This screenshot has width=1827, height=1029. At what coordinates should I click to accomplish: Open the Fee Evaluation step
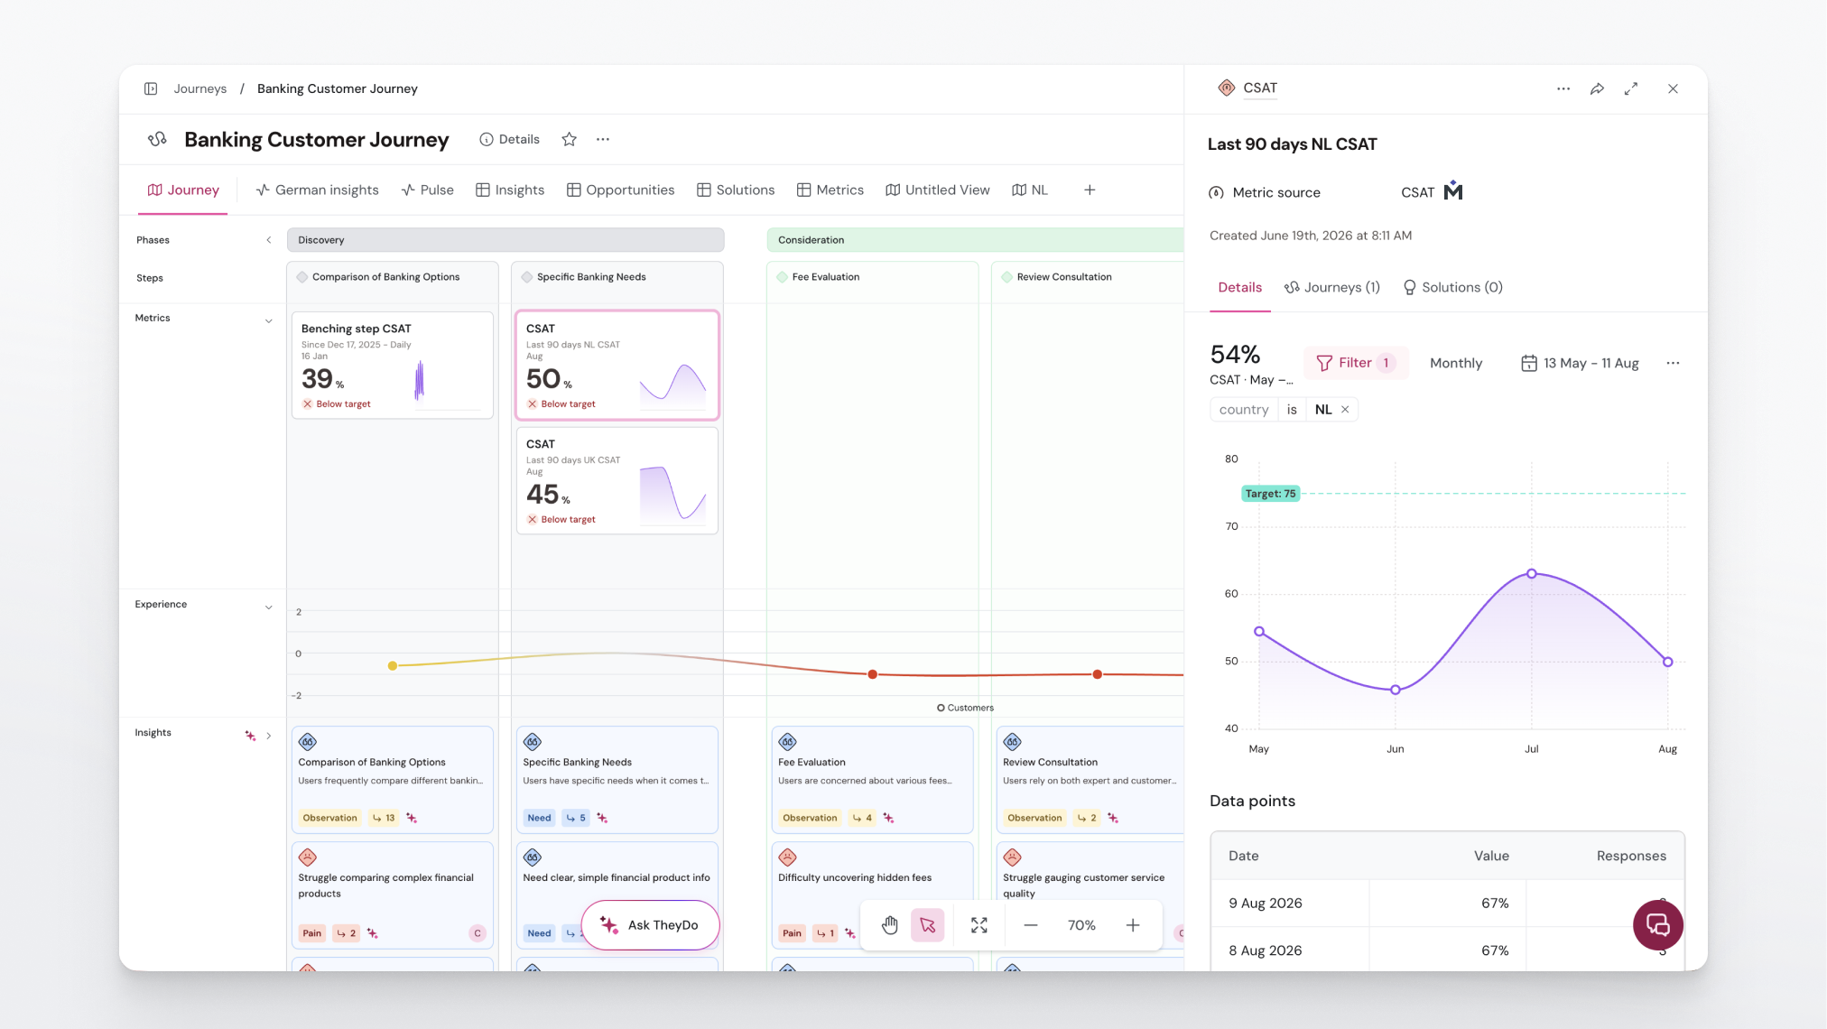coord(825,277)
